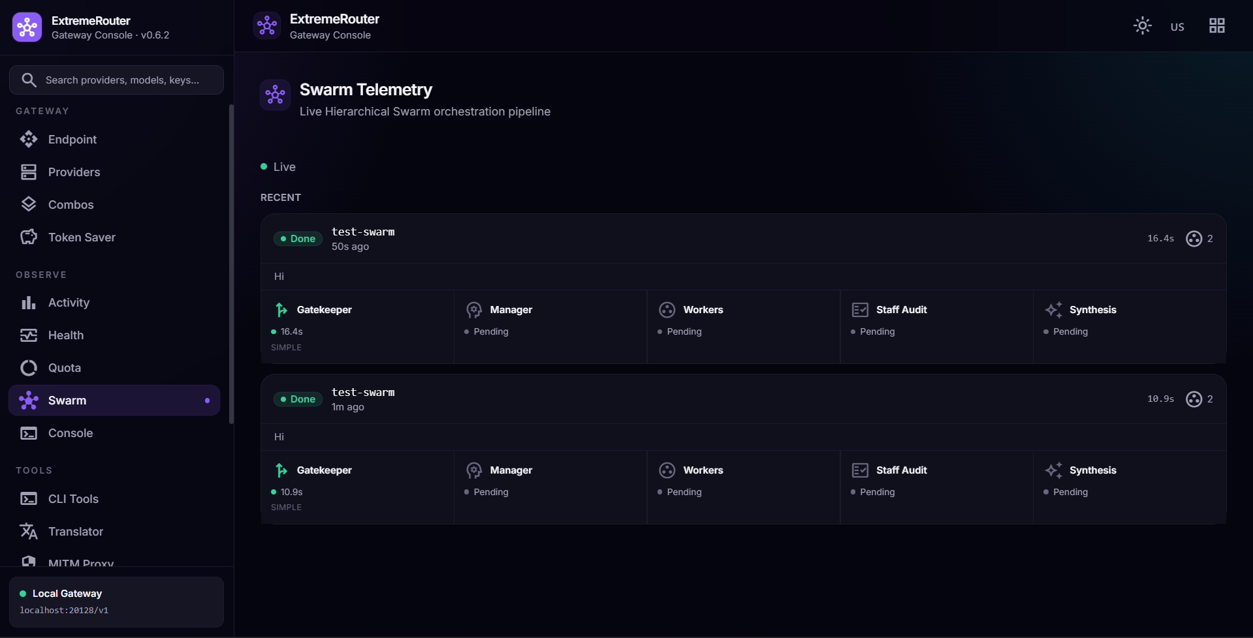Click the Endpoint diamond icon

click(29, 139)
